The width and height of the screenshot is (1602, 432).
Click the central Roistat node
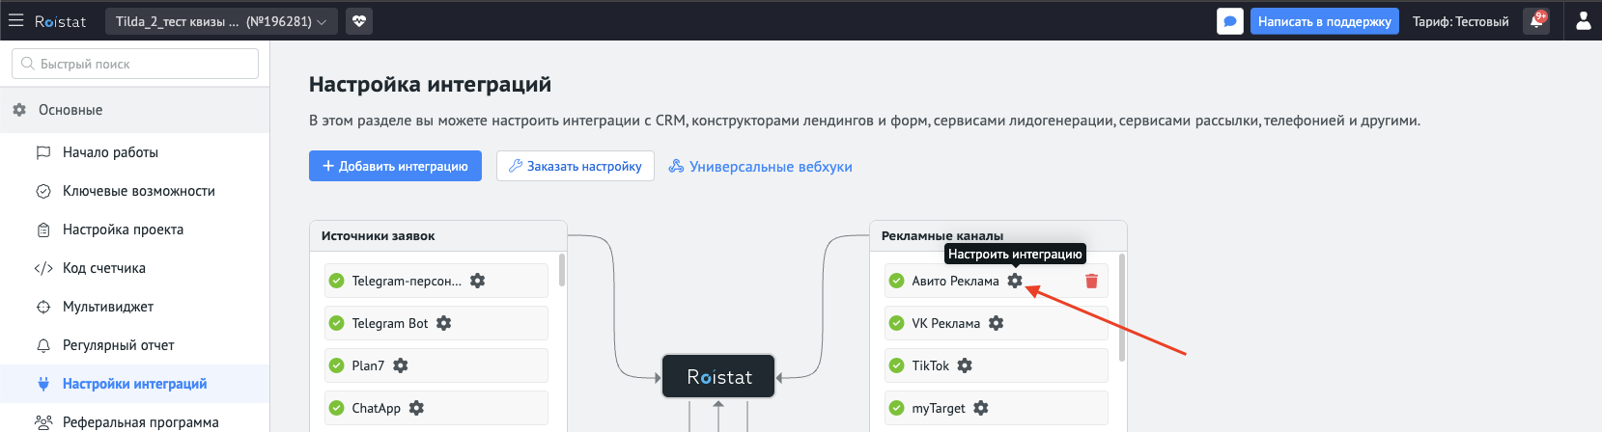(718, 376)
